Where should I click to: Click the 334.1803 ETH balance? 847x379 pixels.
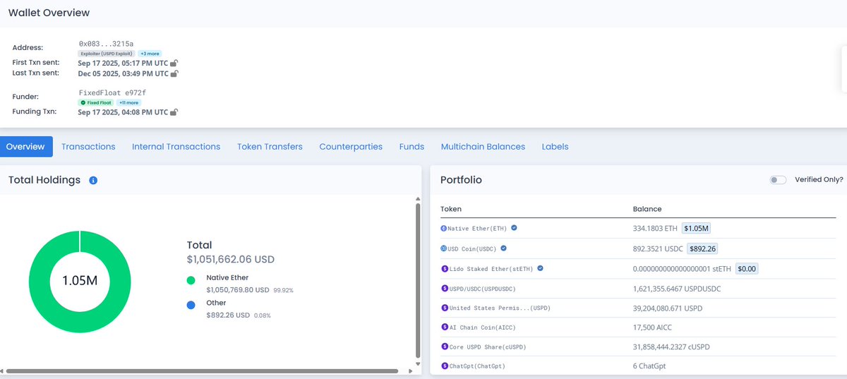[655, 228]
